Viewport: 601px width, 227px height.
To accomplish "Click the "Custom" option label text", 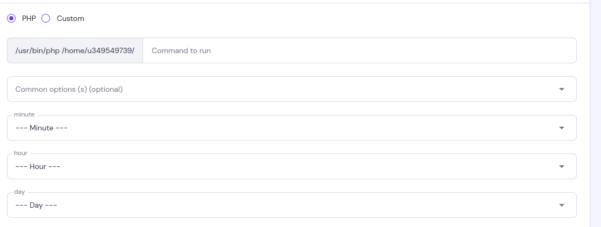I will coord(70,18).
